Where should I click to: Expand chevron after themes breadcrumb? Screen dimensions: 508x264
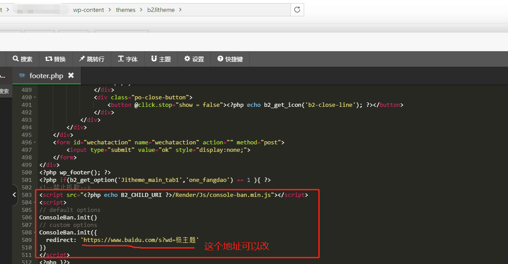coord(141,10)
